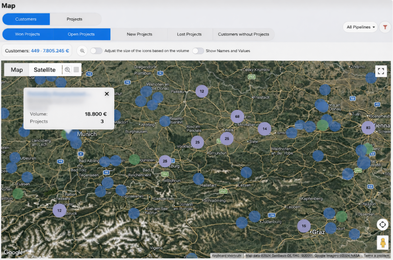Image resolution: width=393 pixels, height=260 pixels.
Task: Switch to the Projects tab
Action: tap(75, 19)
